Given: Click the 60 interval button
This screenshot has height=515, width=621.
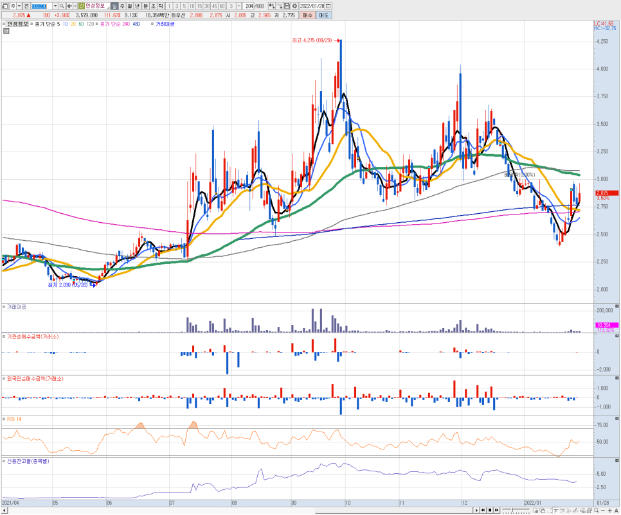Looking at the screenshot, I should 222,6.
